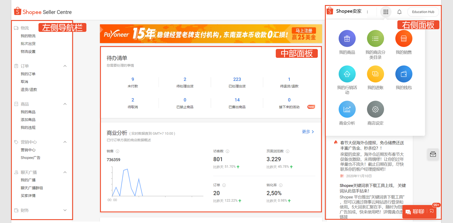Choose 添加商品 in the sidebar
This screenshot has width=453, height=223.
[28, 120]
